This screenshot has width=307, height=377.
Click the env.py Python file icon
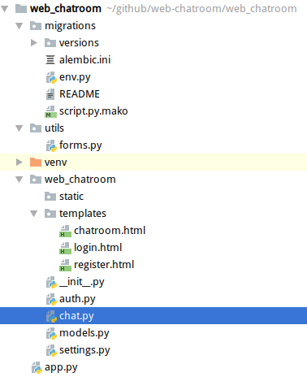coord(51,77)
